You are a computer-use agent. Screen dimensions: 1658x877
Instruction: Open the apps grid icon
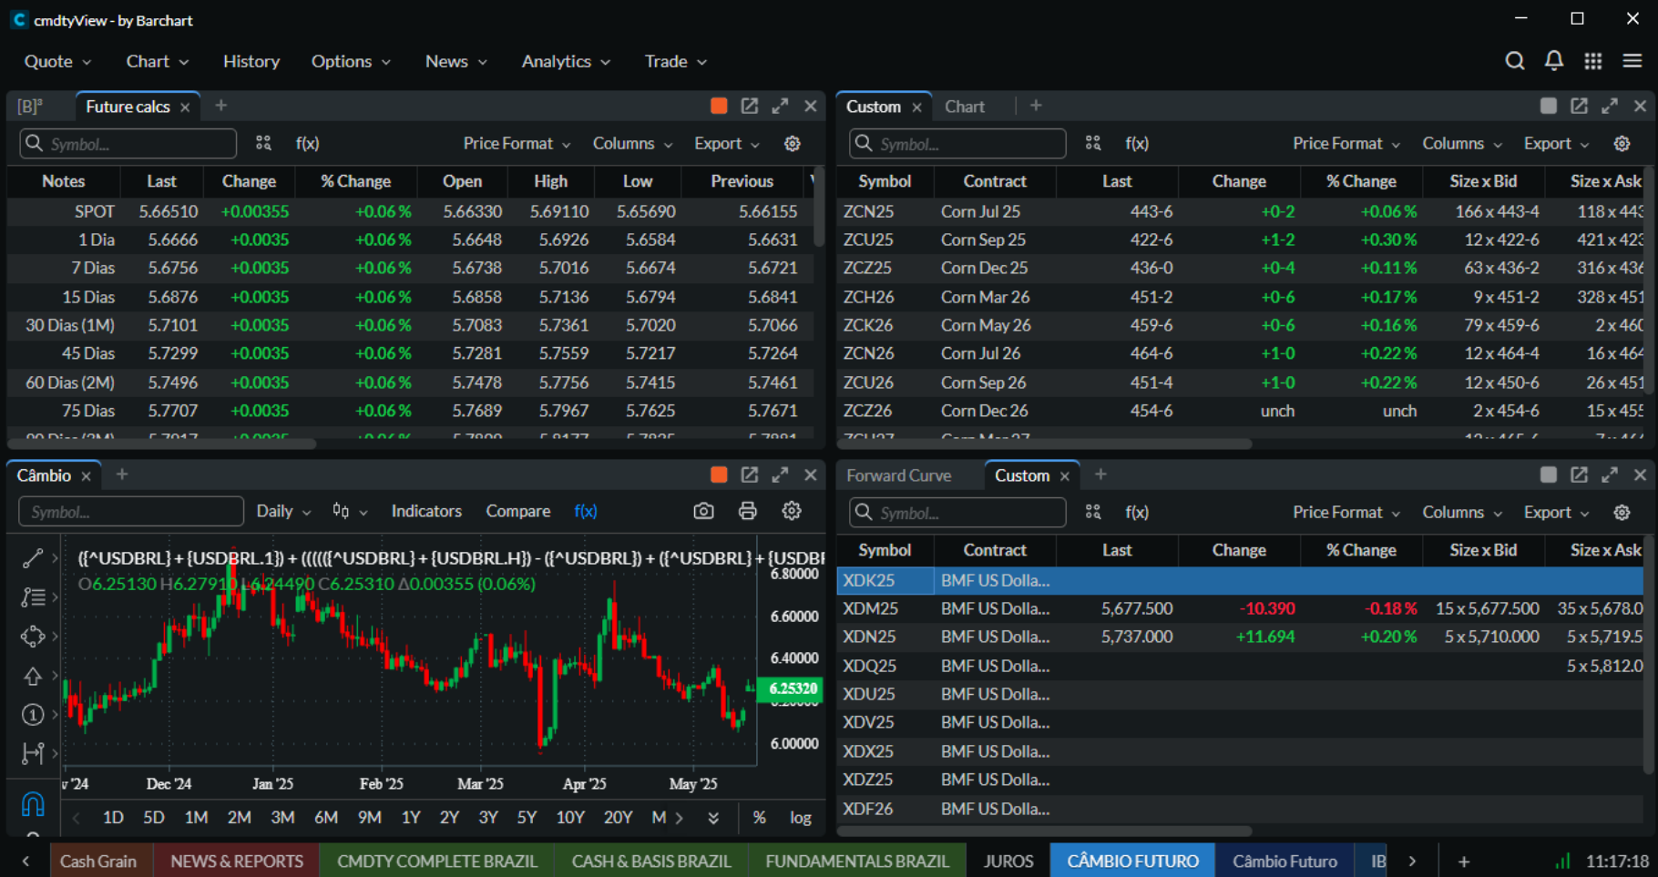[1592, 61]
